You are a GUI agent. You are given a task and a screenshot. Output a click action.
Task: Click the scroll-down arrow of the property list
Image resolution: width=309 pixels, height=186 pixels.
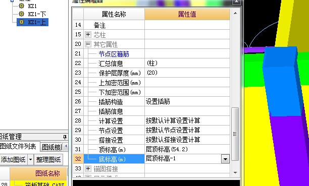(x=235, y=172)
